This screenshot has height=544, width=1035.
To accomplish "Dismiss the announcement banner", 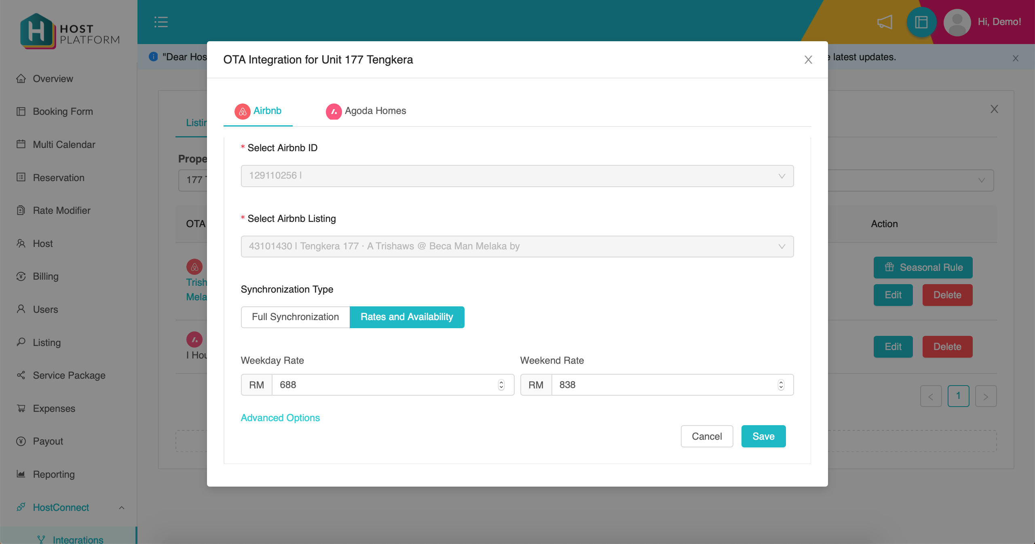I will pos(1016,58).
